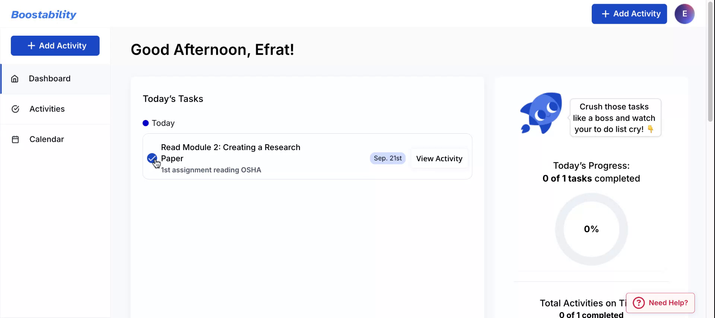
Task: Click the page vertical scrollbar thumb
Action: tap(710, 67)
